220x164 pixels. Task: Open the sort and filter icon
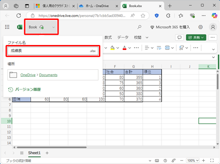coord(182,48)
